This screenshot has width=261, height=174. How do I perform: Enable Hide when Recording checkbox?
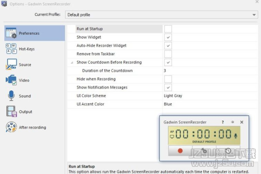[168, 79]
